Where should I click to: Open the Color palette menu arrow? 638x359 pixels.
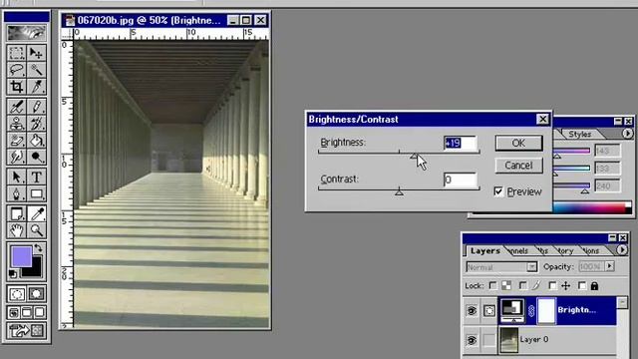tap(627, 133)
